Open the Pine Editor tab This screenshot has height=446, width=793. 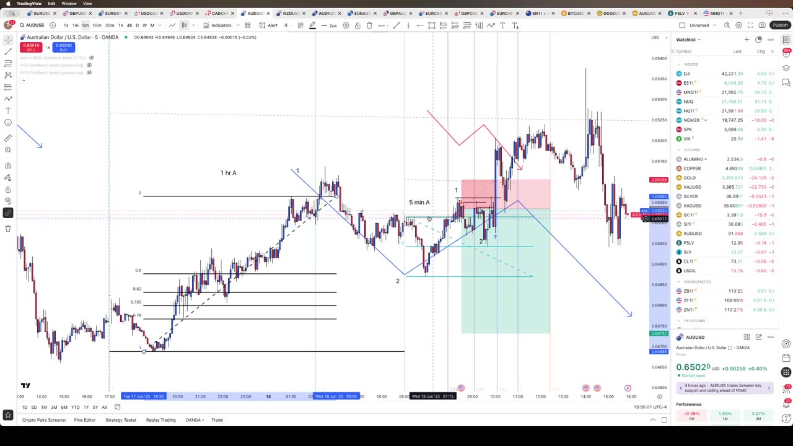pos(85,420)
